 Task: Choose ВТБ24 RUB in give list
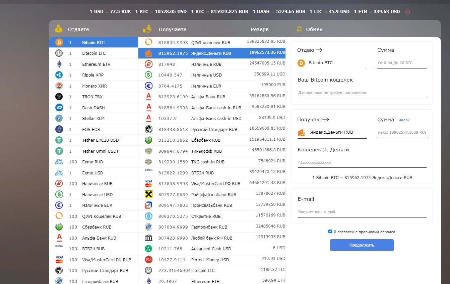click(93, 249)
